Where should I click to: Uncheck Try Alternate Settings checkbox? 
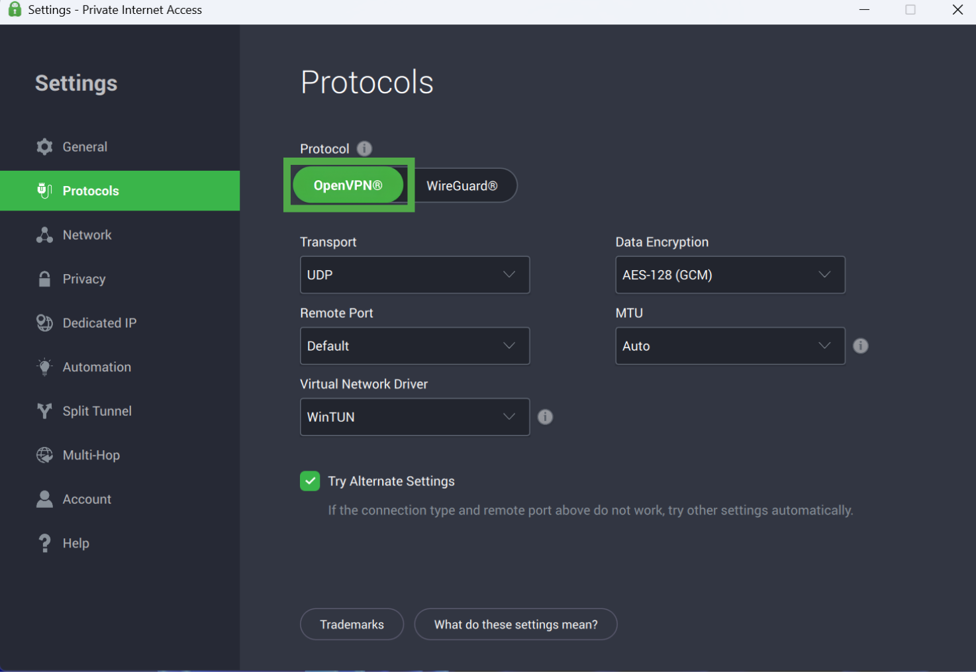coord(310,481)
